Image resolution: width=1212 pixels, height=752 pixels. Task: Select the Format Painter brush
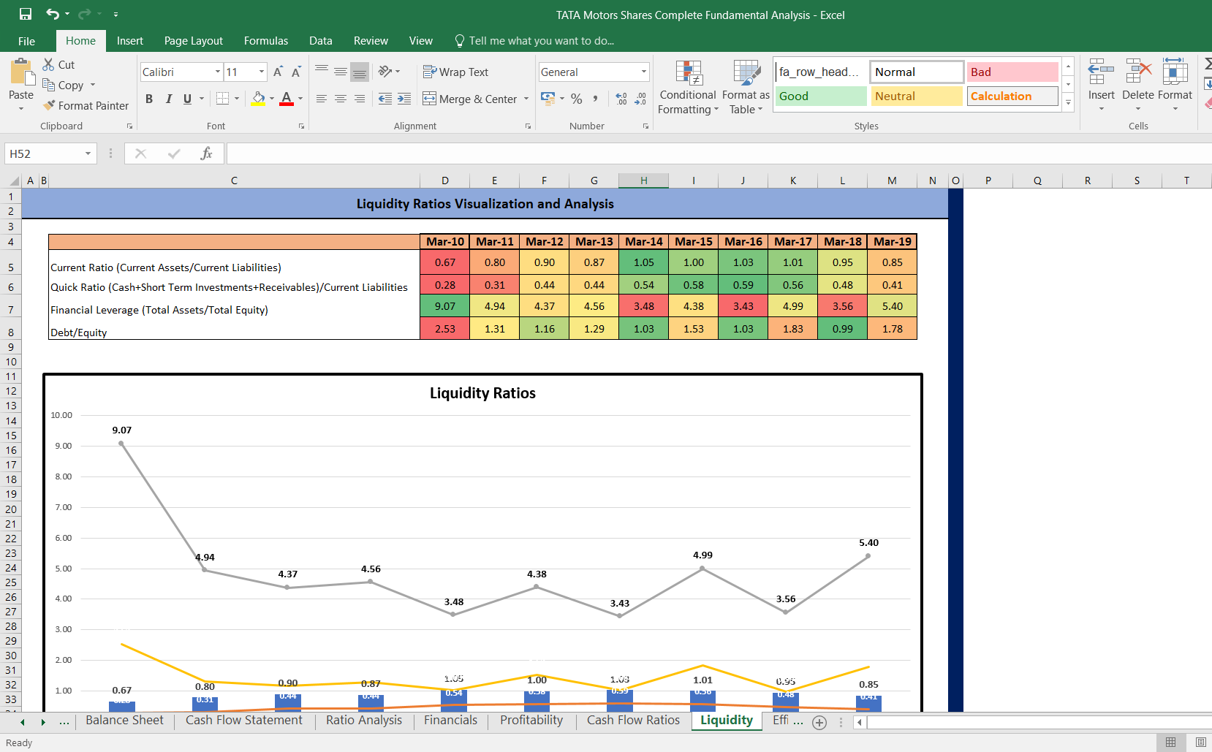49,105
